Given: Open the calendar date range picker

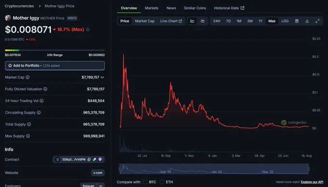Looking at the screenshot, I should click(297, 21).
